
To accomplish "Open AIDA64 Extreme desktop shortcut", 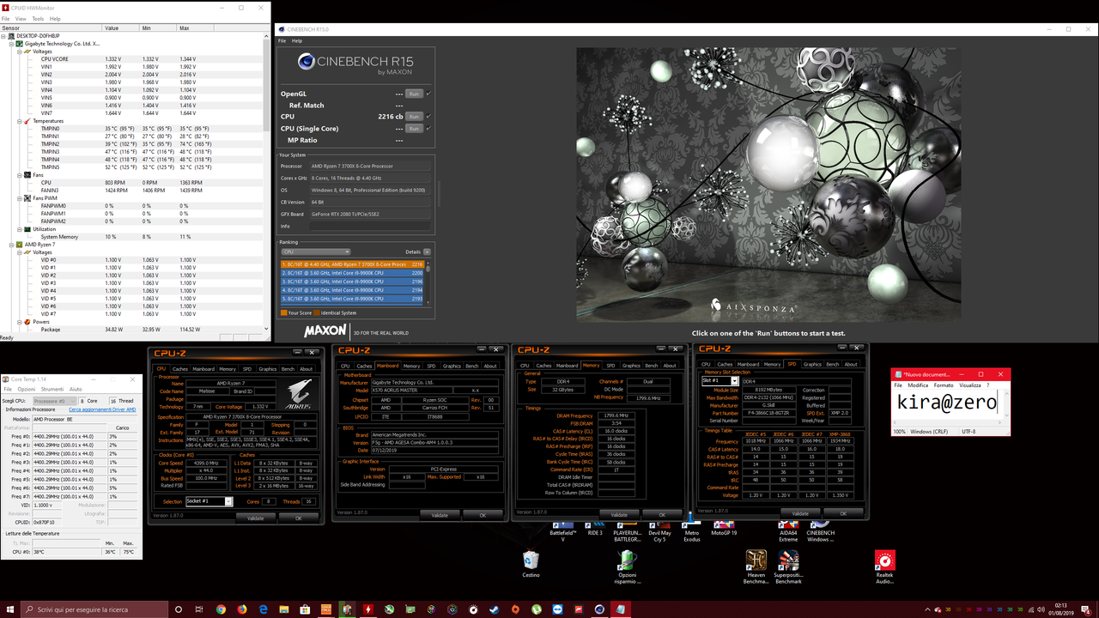I will click(x=788, y=530).
